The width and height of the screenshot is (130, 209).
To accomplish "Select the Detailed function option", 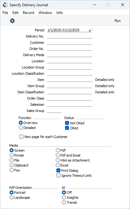I will (21, 128).
